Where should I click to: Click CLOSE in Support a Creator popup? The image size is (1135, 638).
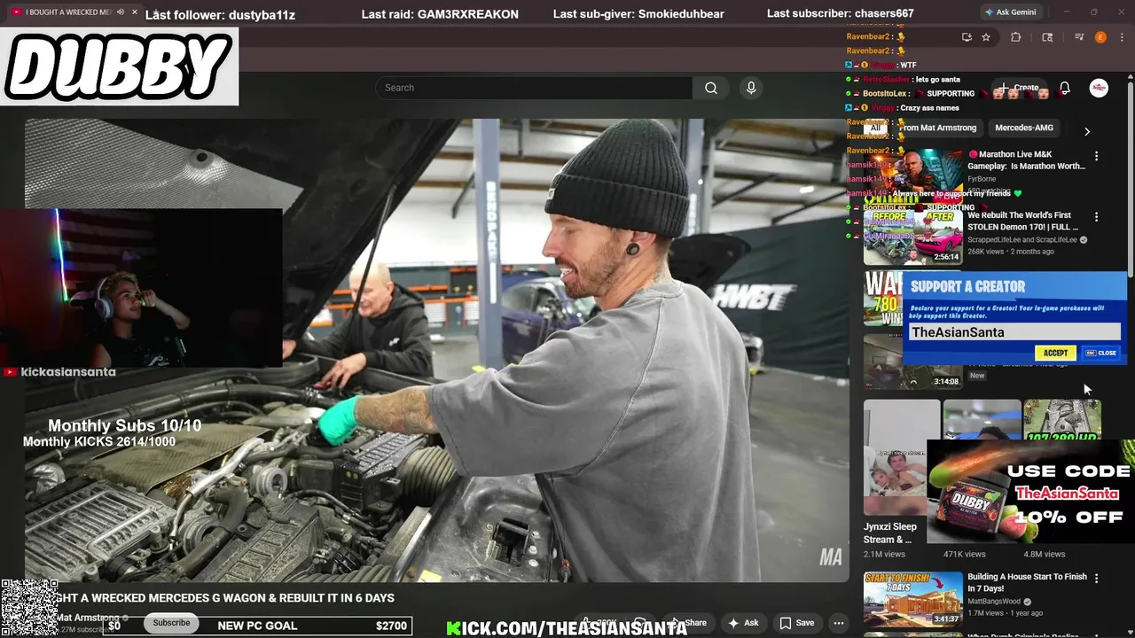tap(1102, 353)
